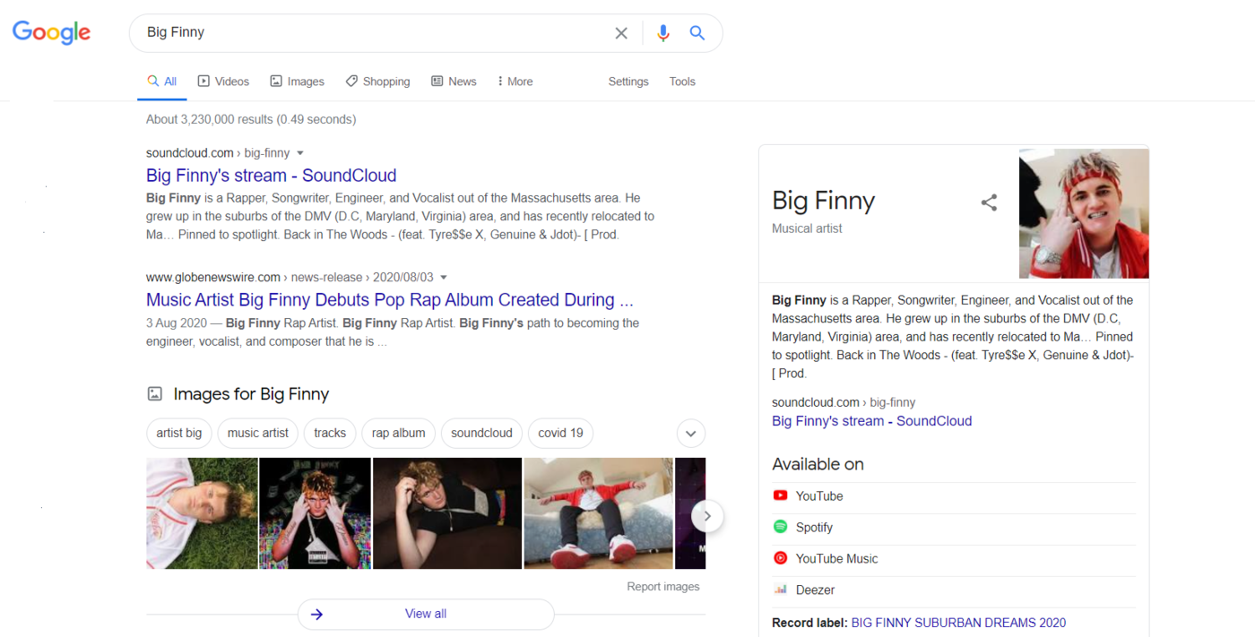1255x637 pixels.
Task: Open the thumbnail of person lying on grass
Action: pos(202,513)
